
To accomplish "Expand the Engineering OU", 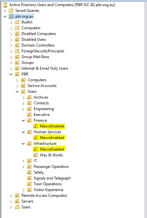I will click(x=23, y=109).
